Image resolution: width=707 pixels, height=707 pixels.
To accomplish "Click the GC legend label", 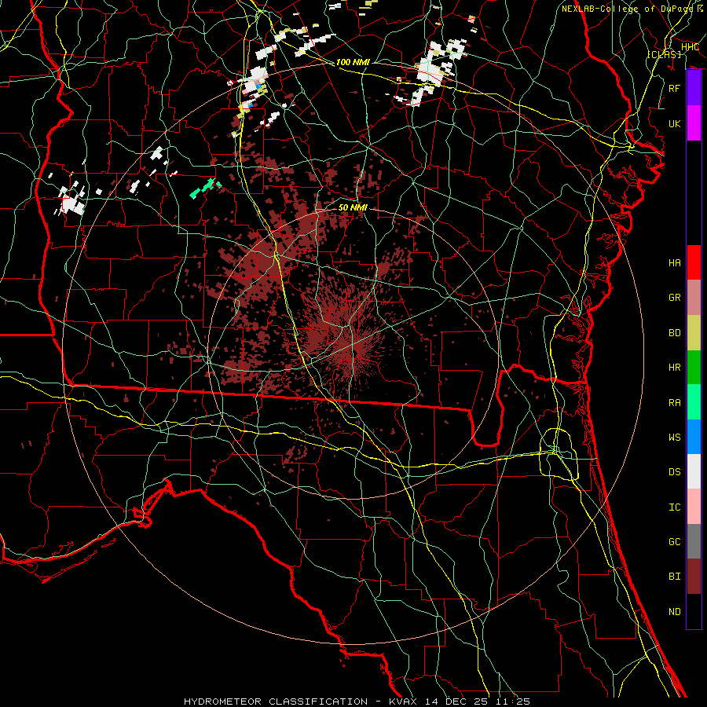I will coord(674,542).
